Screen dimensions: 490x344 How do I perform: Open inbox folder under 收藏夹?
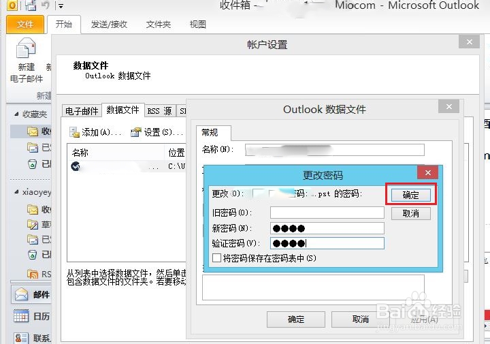pyautogui.click(x=31, y=131)
